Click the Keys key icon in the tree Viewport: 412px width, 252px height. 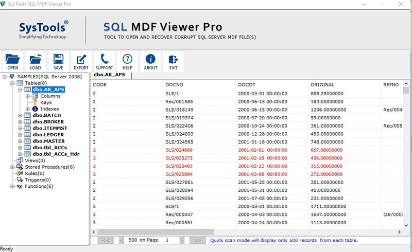(35, 102)
